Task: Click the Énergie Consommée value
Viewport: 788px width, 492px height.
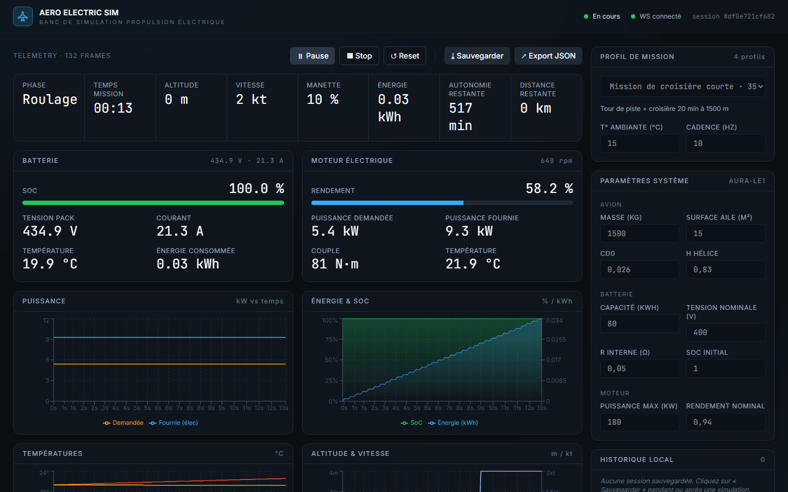Action: point(188,264)
